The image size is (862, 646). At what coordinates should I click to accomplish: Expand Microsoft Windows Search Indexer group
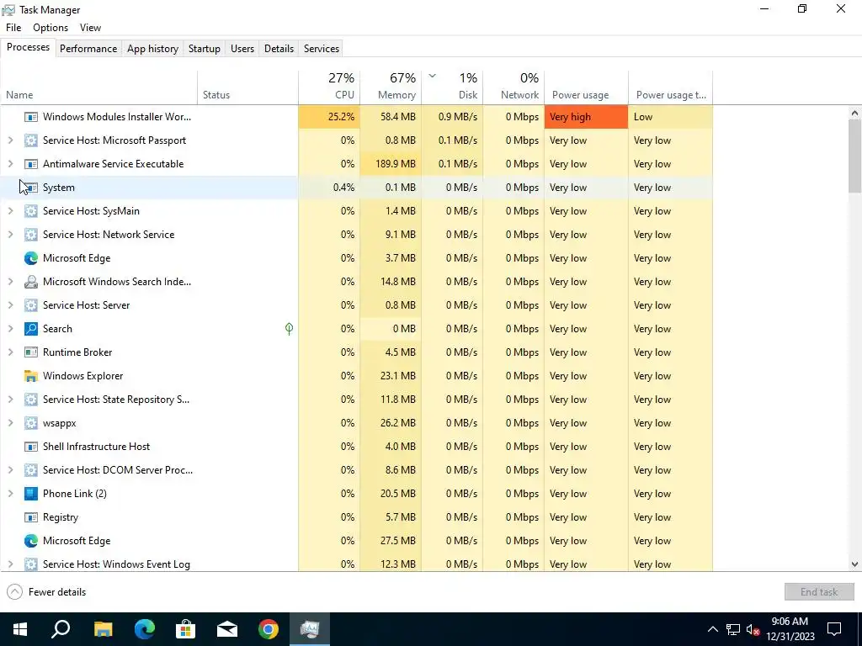pos(10,282)
